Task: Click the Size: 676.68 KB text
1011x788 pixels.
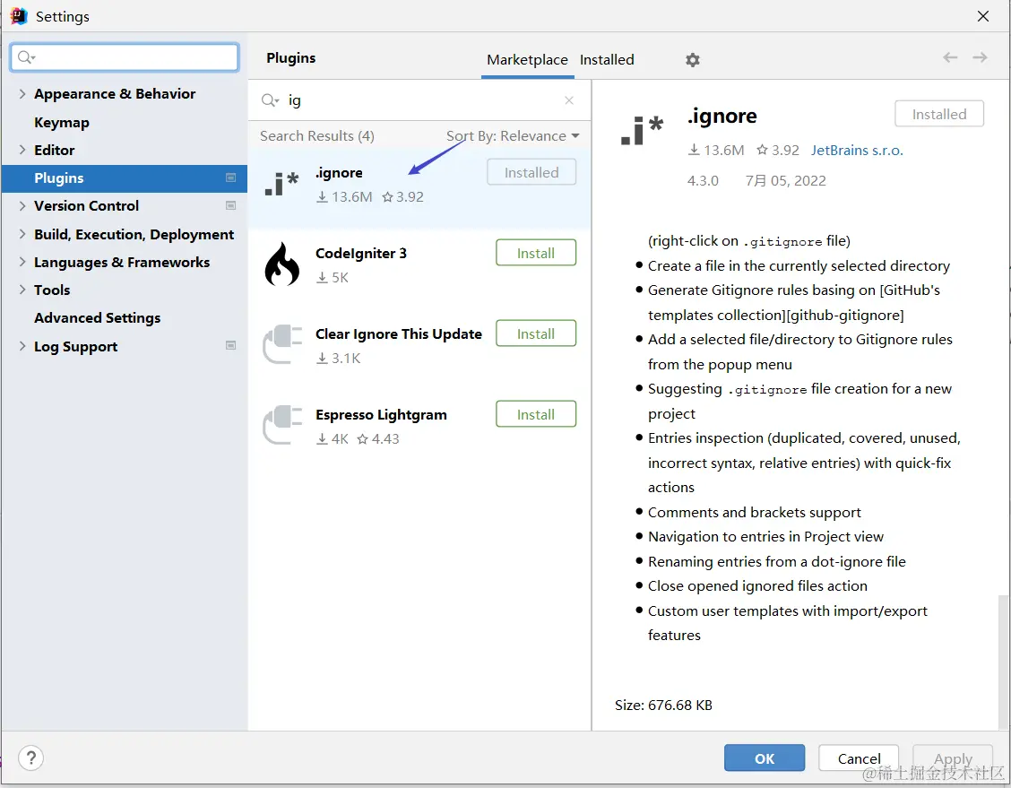Action: click(x=663, y=706)
